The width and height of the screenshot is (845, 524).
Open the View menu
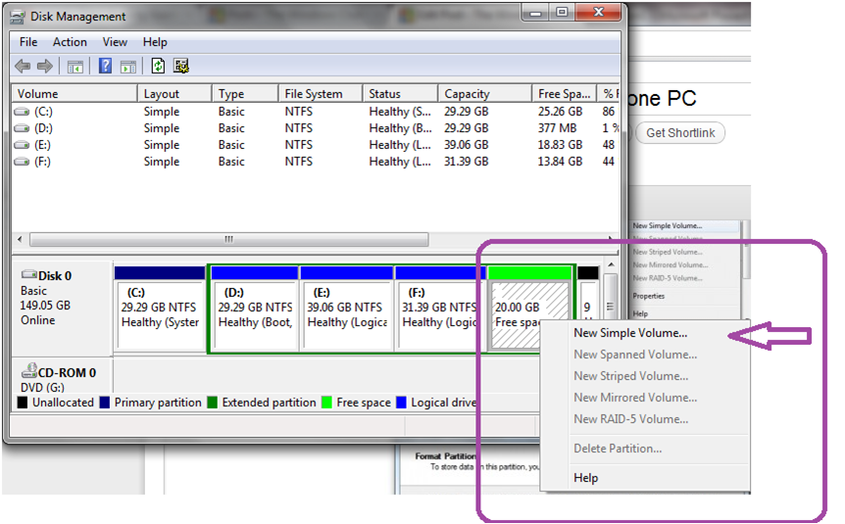(115, 42)
